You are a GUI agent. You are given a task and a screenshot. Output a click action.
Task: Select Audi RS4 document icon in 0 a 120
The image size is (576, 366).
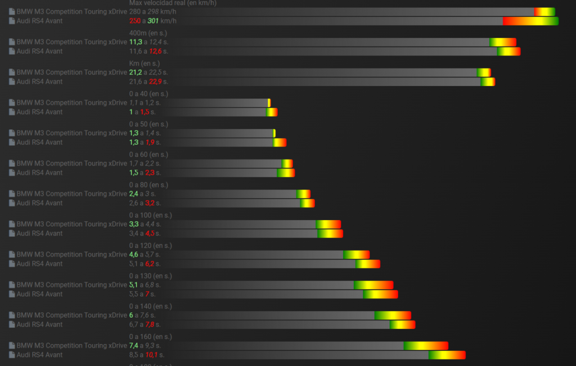coord(12,264)
